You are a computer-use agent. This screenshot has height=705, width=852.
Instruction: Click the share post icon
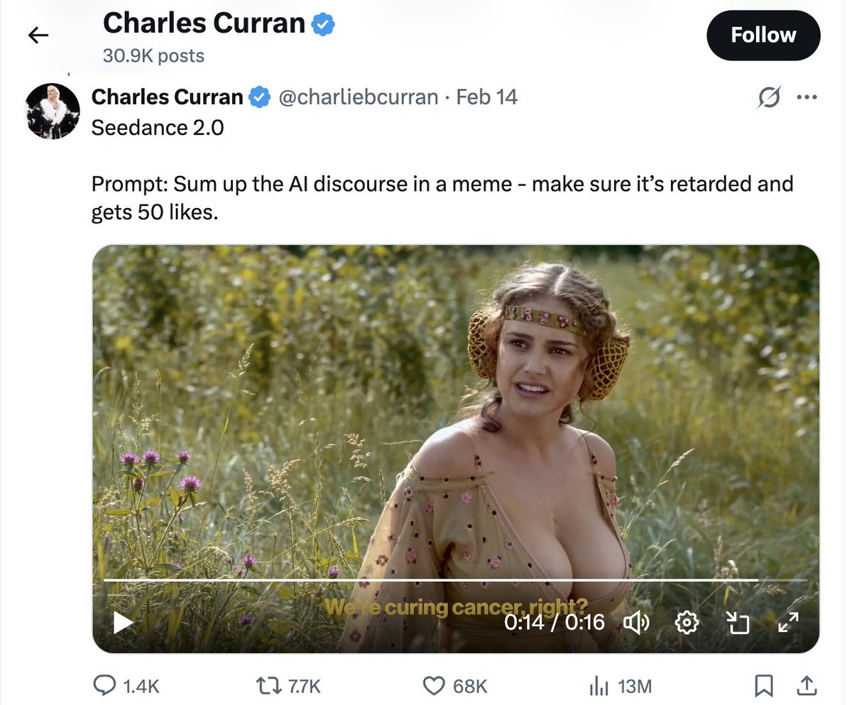pyautogui.click(x=806, y=686)
